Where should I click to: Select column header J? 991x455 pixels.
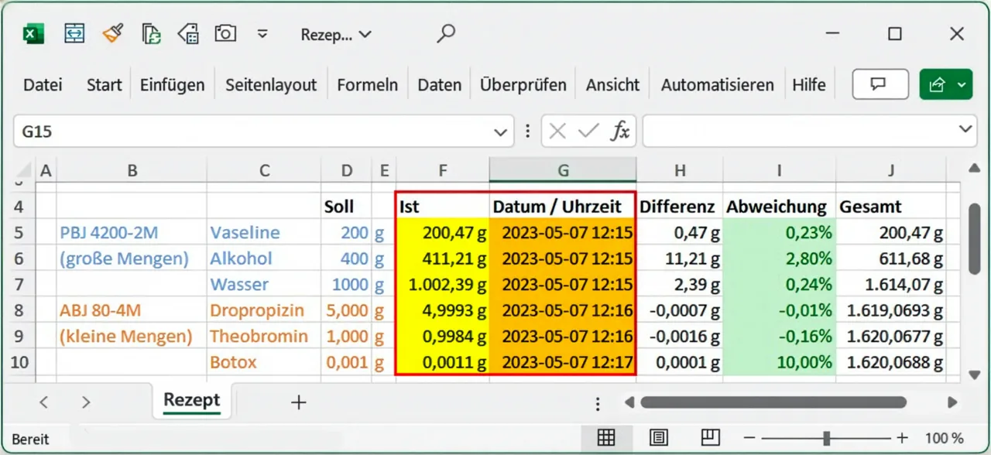[x=891, y=171]
